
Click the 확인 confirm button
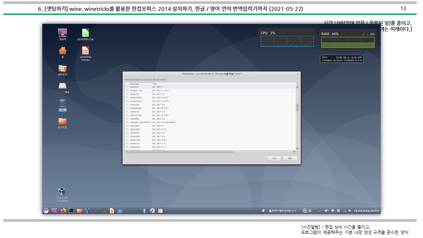[x=290, y=158]
